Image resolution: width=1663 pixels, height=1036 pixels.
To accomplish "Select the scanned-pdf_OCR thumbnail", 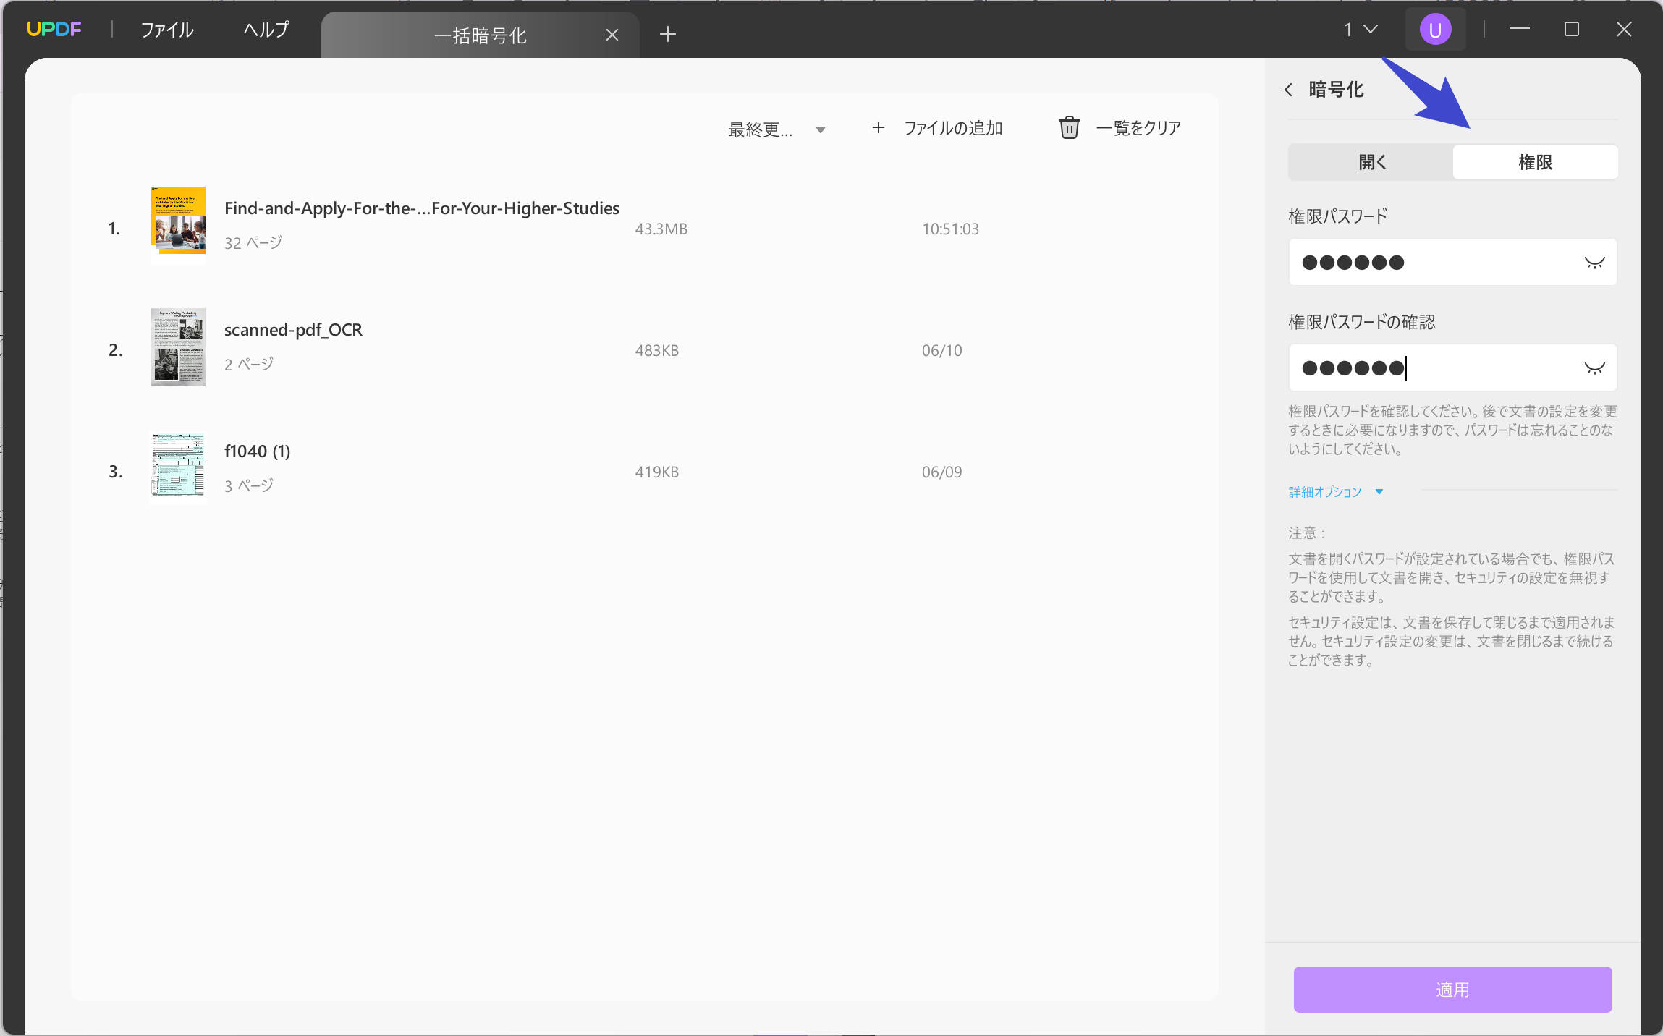I will pos(178,347).
